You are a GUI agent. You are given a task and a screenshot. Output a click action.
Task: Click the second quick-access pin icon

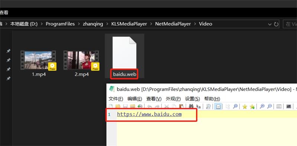pyautogui.click(x=8, y=60)
